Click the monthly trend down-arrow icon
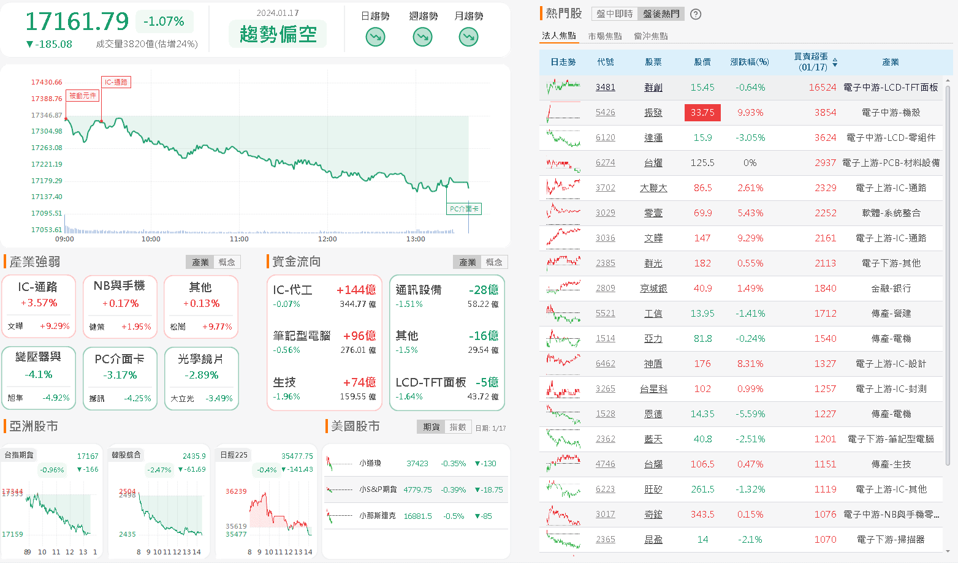This screenshot has height=563, width=958. point(468,37)
